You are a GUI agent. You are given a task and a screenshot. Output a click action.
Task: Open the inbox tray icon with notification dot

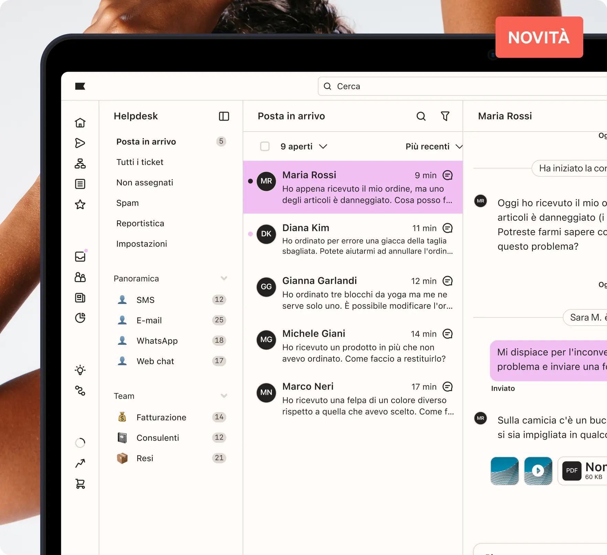click(x=80, y=256)
